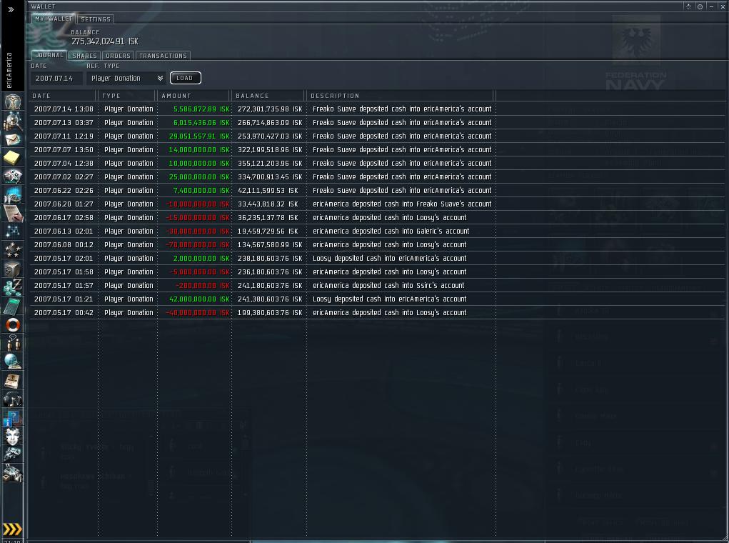Screen dimensions: 729x543
Task: Open the sidebar icon below the Notepad
Action: click(x=13, y=176)
